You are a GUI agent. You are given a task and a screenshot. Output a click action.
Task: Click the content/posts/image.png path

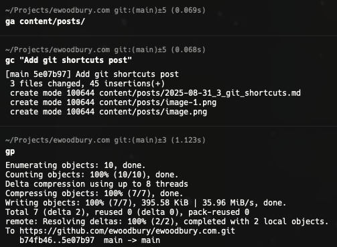[x=153, y=112]
